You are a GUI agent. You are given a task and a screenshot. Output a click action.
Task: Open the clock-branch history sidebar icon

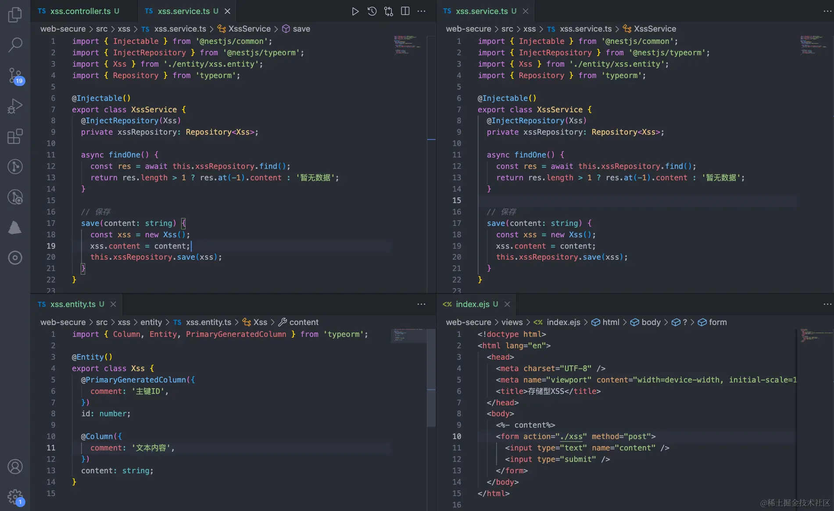click(15, 197)
